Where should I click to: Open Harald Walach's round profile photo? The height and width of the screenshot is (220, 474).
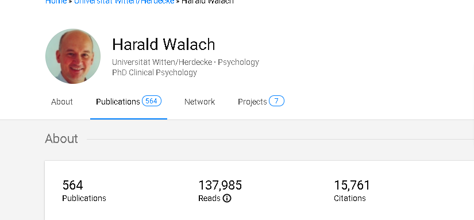pyautogui.click(x=73, y=56)
